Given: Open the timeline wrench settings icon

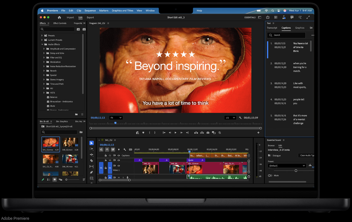Looking at the screenshot, I should coord(125,150).
